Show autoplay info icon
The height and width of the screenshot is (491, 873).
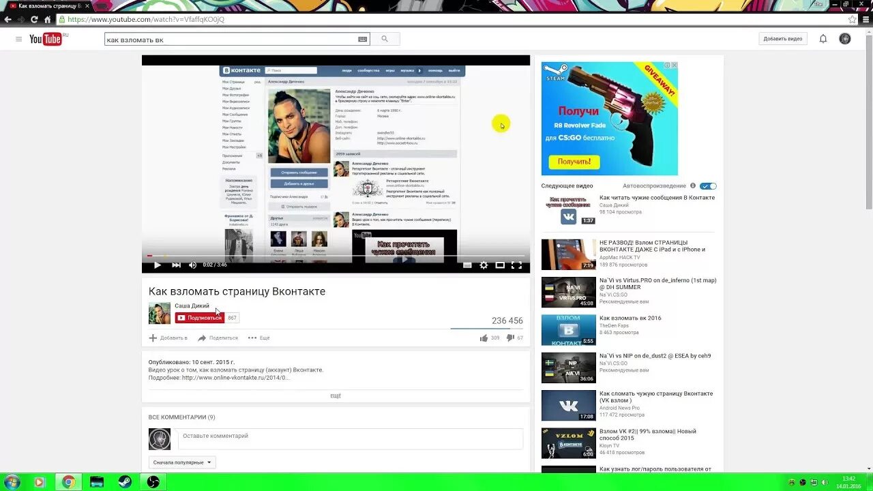coord(693,185)
